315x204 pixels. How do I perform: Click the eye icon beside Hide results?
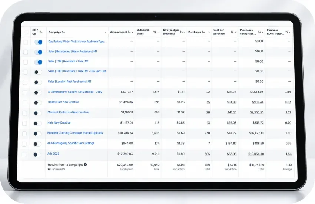tap(49, 169)
